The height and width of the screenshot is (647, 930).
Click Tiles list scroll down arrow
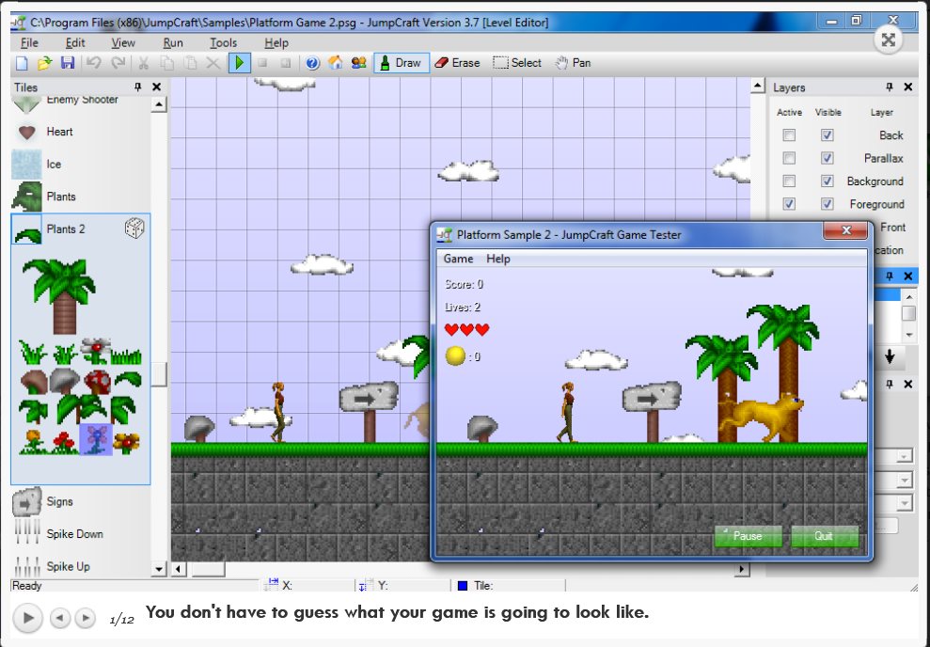159,569
